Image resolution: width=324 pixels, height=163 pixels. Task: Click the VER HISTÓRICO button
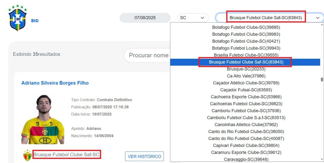coord(144,156)
